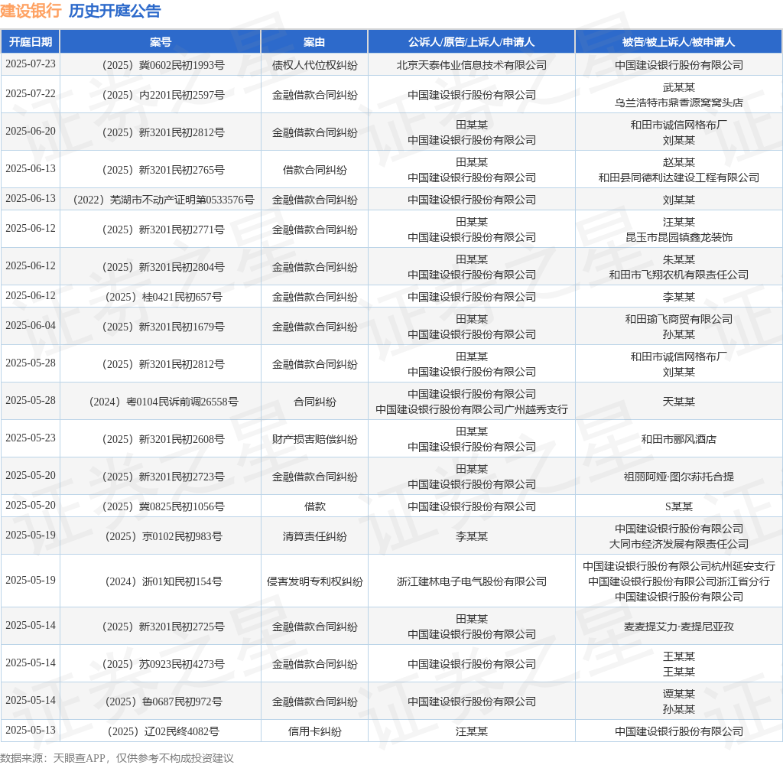Click defendant 和田县同德利达建设工程有限公司

pos(679,177)
